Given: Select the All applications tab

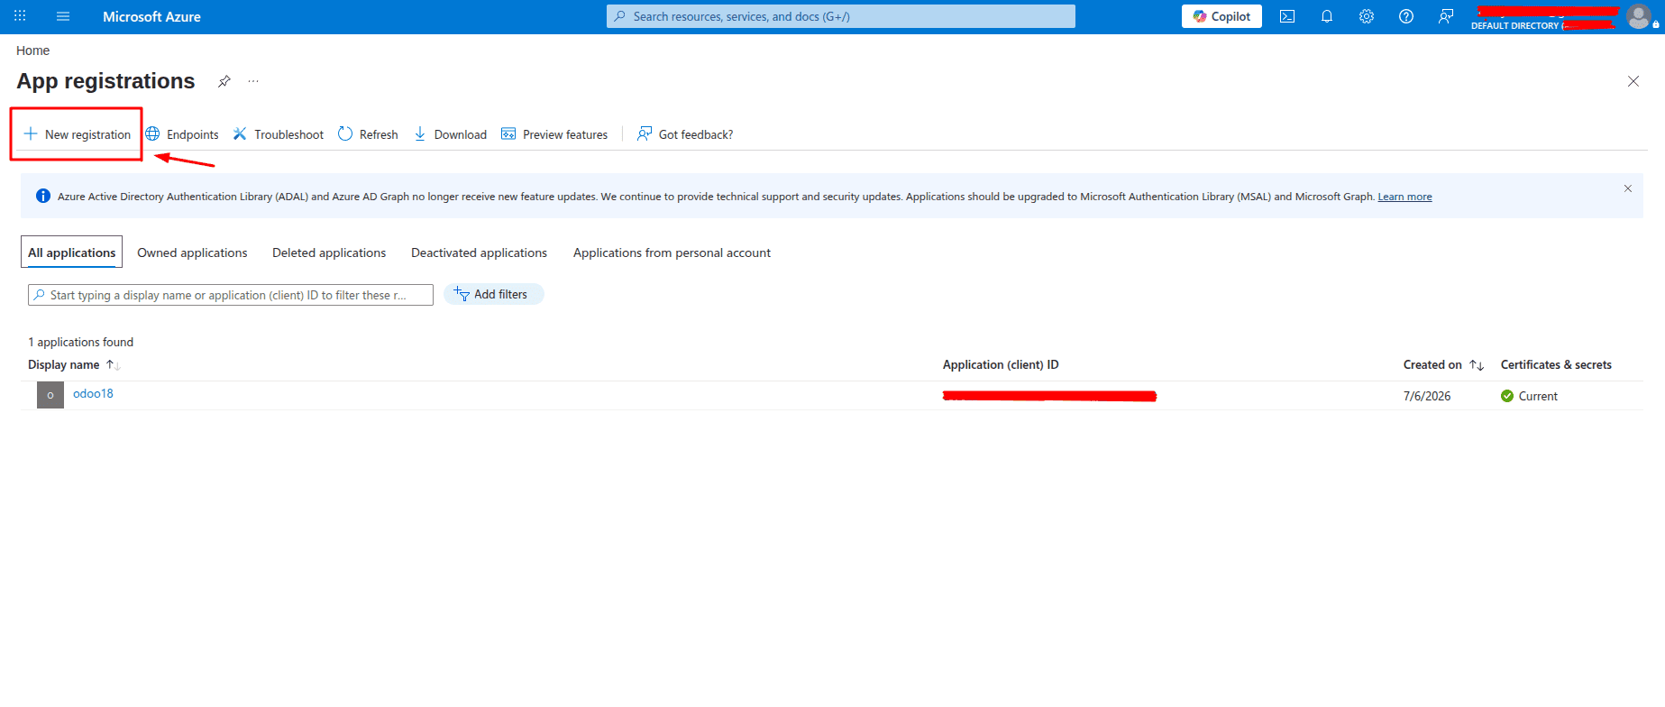Looking at the screenshot, I should pos(72,252).
